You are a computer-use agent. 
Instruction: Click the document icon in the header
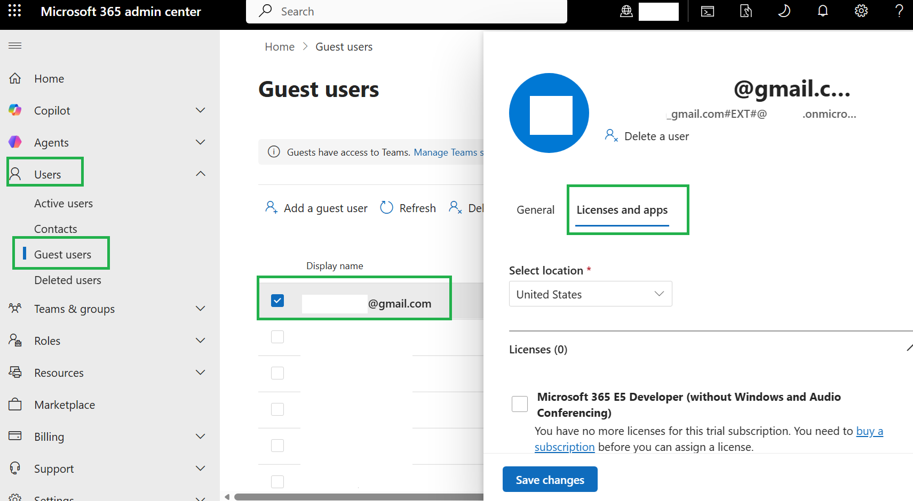pyautogui.click(x=746, y=11)
